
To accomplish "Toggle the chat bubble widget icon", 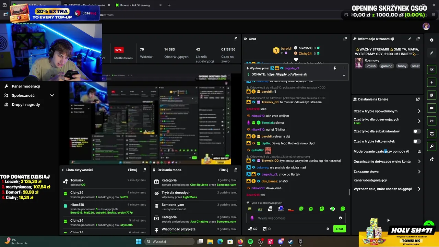I will click(431, 108).
